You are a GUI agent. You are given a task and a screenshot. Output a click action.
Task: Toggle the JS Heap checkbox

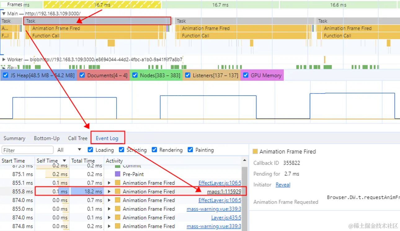point(5,75)
